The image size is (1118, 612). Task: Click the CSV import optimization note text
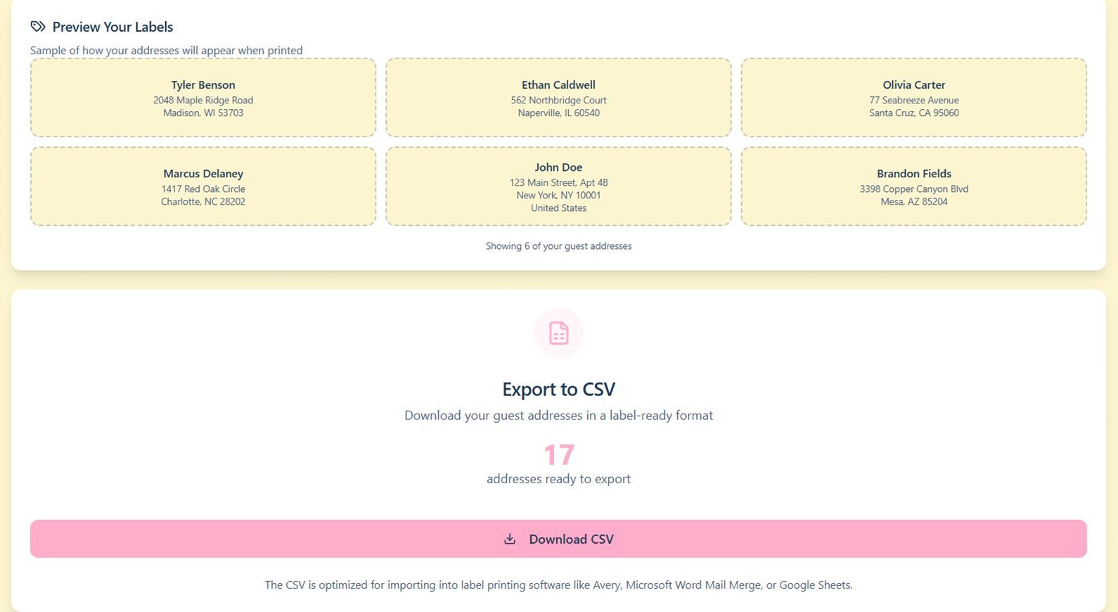pos(558,585)
